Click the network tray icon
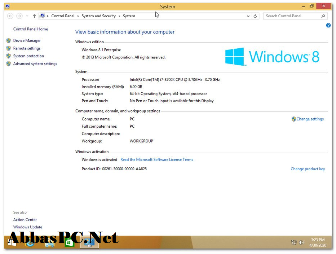Viewport: 336px width, 254px height. pyautogui.click(x=294, y=242)
